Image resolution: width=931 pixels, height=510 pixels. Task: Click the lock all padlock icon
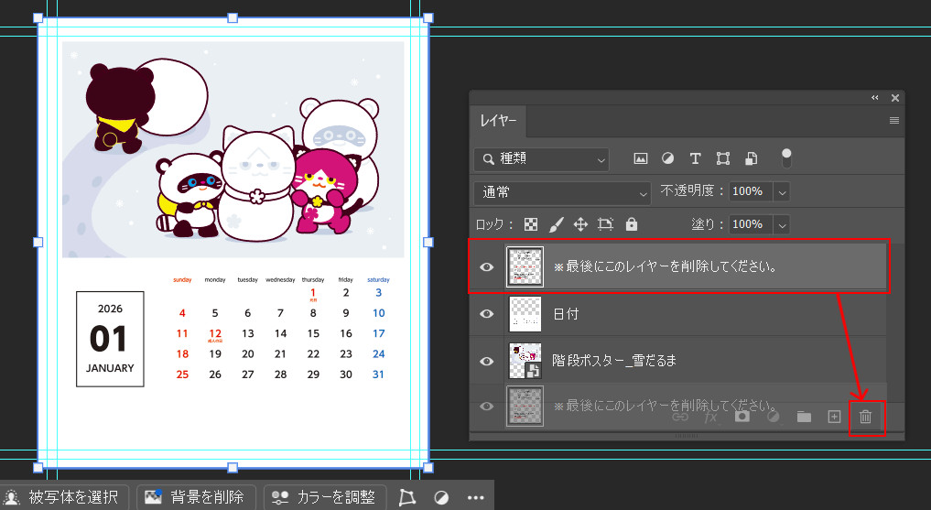click(x=631, y=224)
